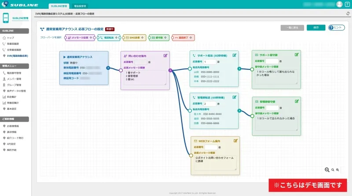Switch to the 電話帳管理 top tab
The width and height of the screenshot is (352, 196).
pos(80,6)
